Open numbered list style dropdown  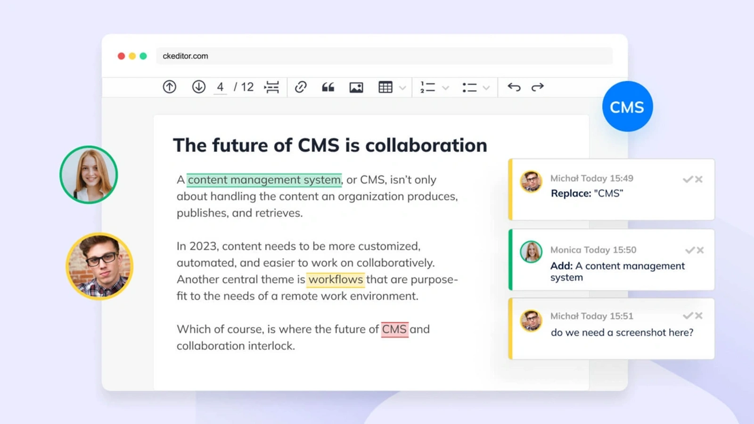pyautogui.click(x=446, y=88)
